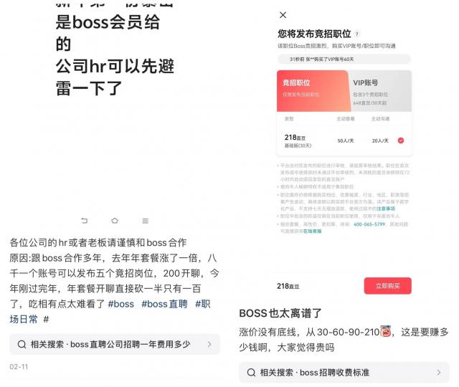Screen dimensions: 459x387
Task: Tap the 购买了VIP账号60天 notification banner
Action: coord(344,59)
